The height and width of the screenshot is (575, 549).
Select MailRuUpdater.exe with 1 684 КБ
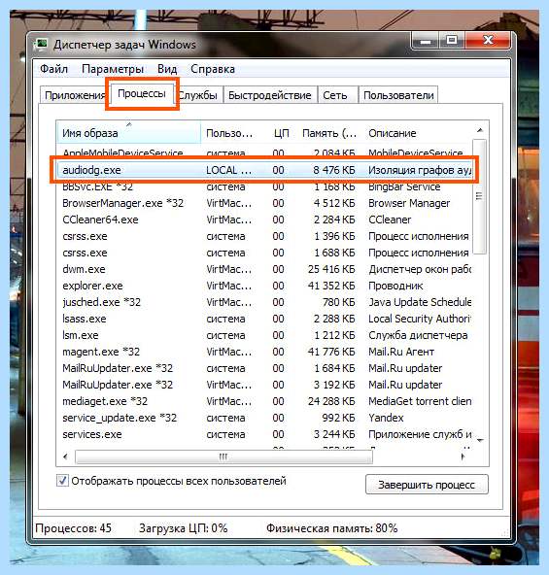264,368
